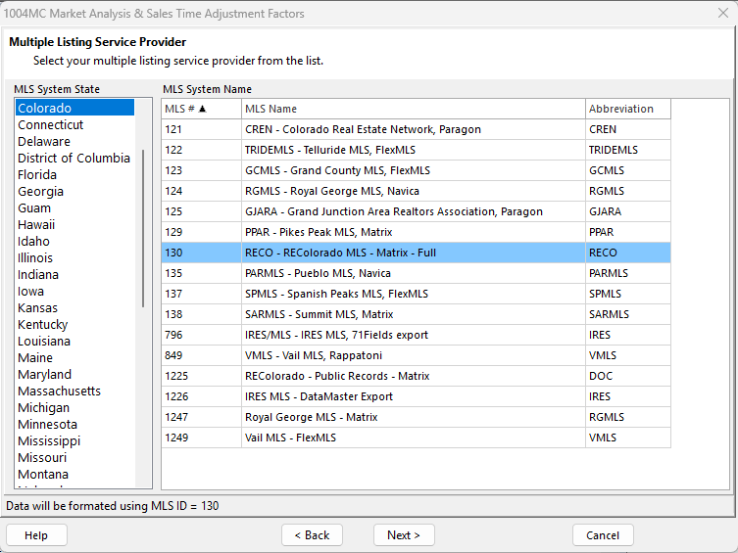Select Idaho in the state list
This screenshot has width=738, height=553.
(74, 241)
